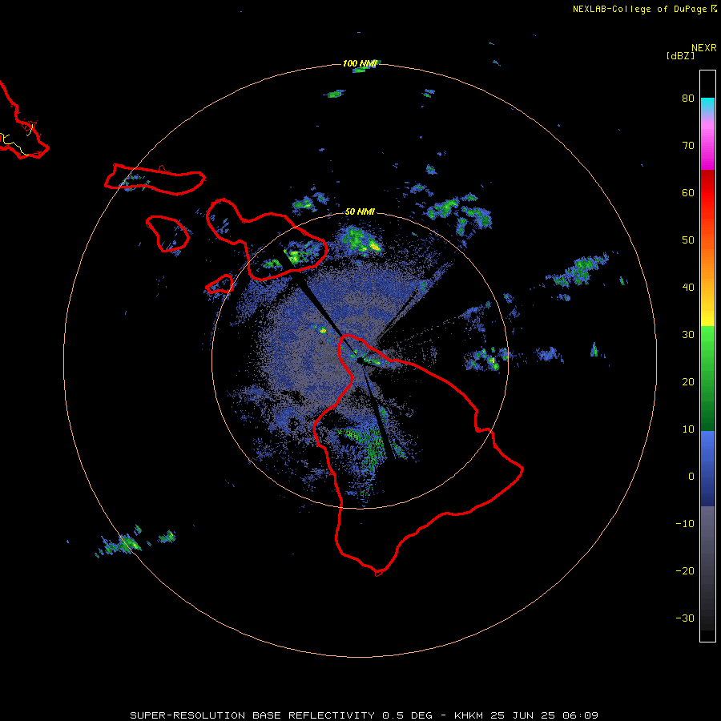Click the green segment of the color bar
Image resolution: width=721 pixels, height=721 pixels.
707,378
